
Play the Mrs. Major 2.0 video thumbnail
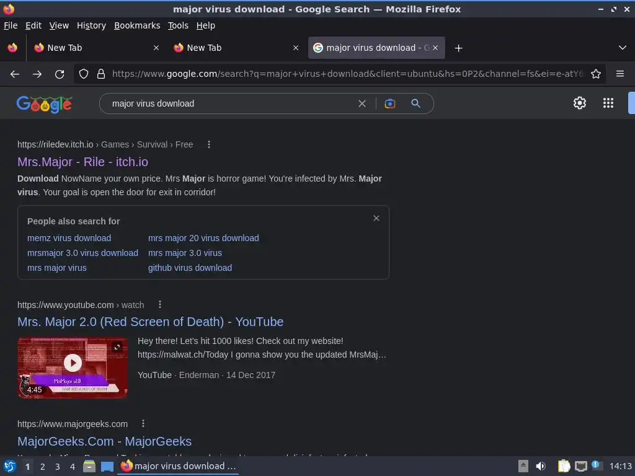pyautogui.click(x=73, y=363)
